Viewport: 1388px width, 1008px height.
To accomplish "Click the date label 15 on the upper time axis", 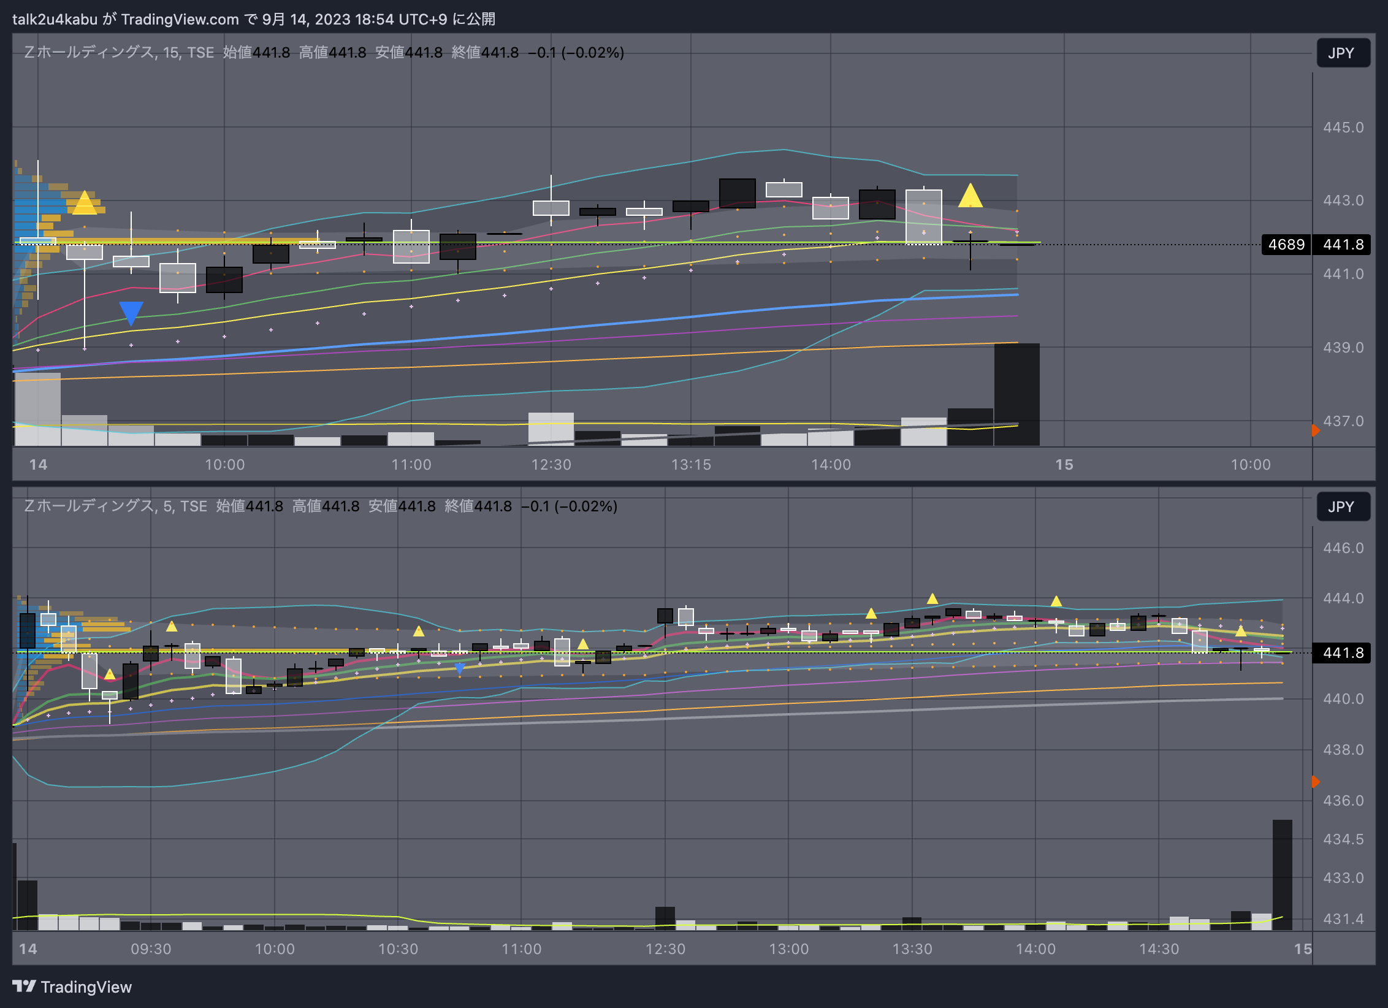I will (1064, 465).
